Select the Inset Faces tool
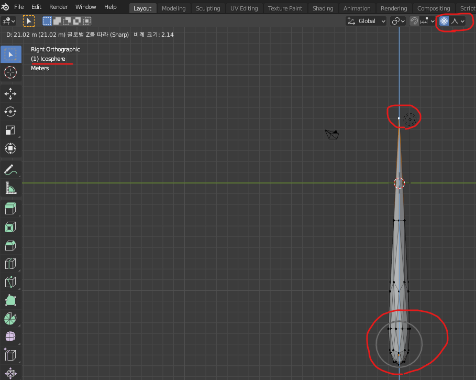 click(10, 227)
